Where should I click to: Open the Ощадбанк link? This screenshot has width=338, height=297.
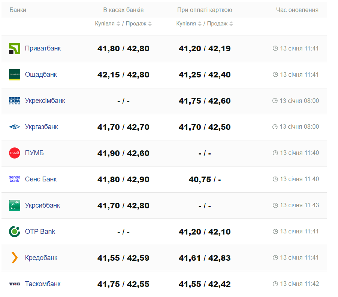[x=41, y=74]
